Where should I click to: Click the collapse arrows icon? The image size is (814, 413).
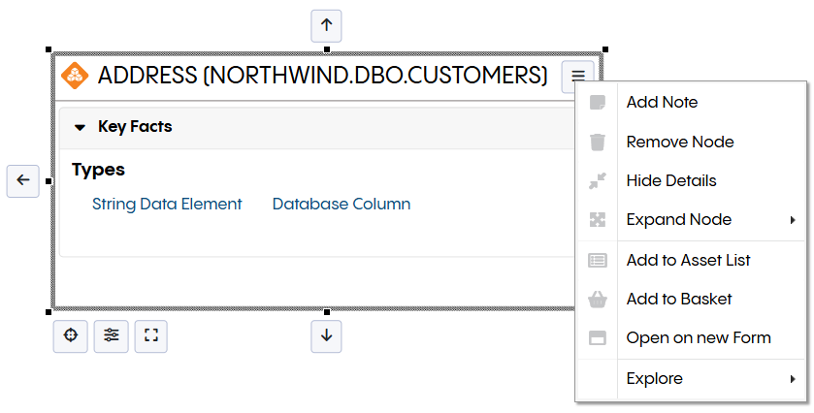click(x=598, y=181)
